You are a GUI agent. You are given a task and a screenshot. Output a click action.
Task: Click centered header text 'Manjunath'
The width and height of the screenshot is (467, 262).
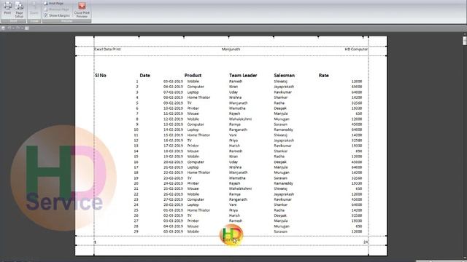(x=231, y=49)
